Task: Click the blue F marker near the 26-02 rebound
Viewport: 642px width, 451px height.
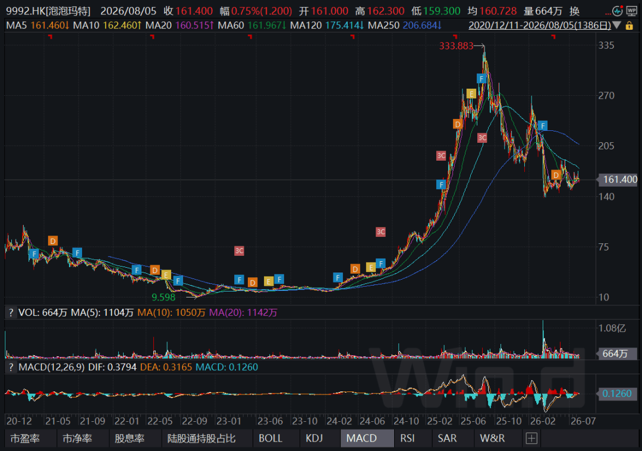Action: 543,126
